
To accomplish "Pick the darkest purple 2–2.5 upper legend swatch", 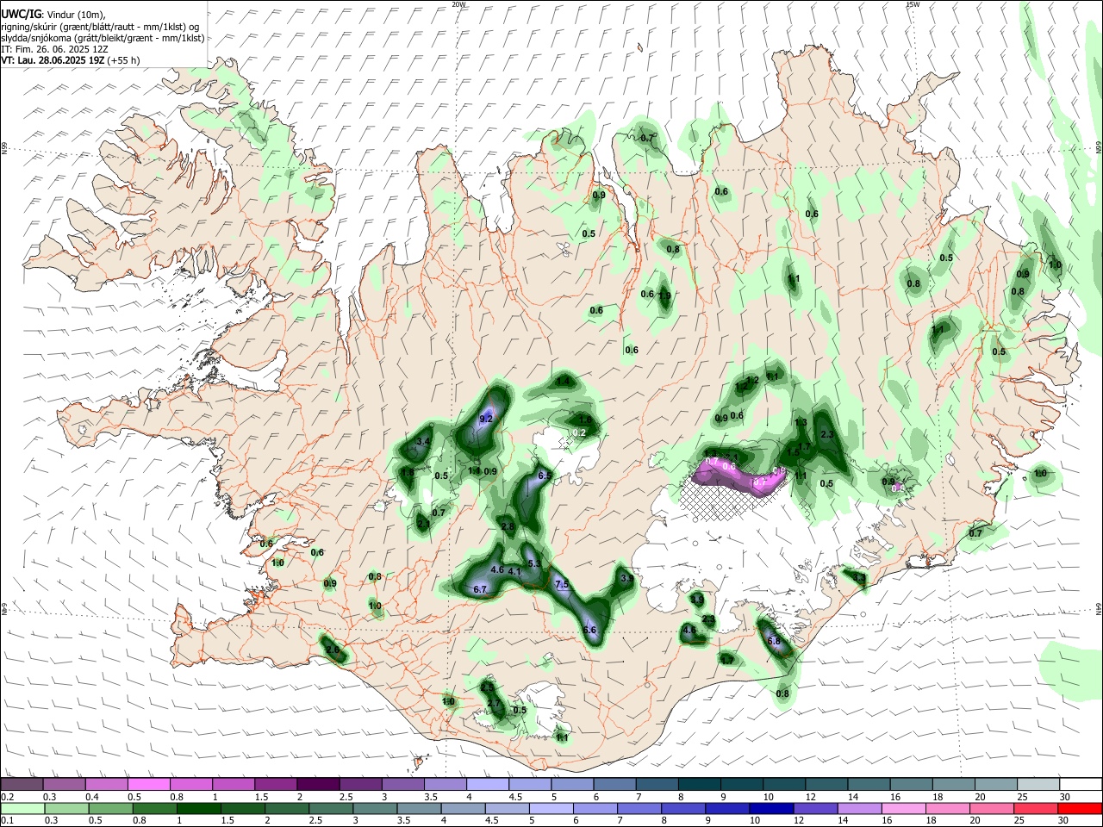I will 318,784.
